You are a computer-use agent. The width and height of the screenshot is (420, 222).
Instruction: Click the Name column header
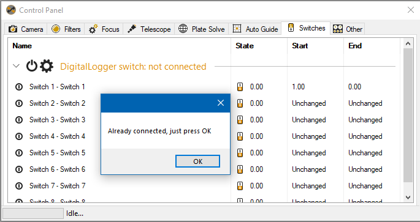click(x=22, y=46)
